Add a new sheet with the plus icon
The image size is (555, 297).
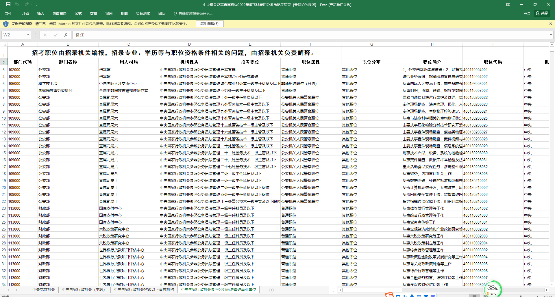tap(271, 290)
